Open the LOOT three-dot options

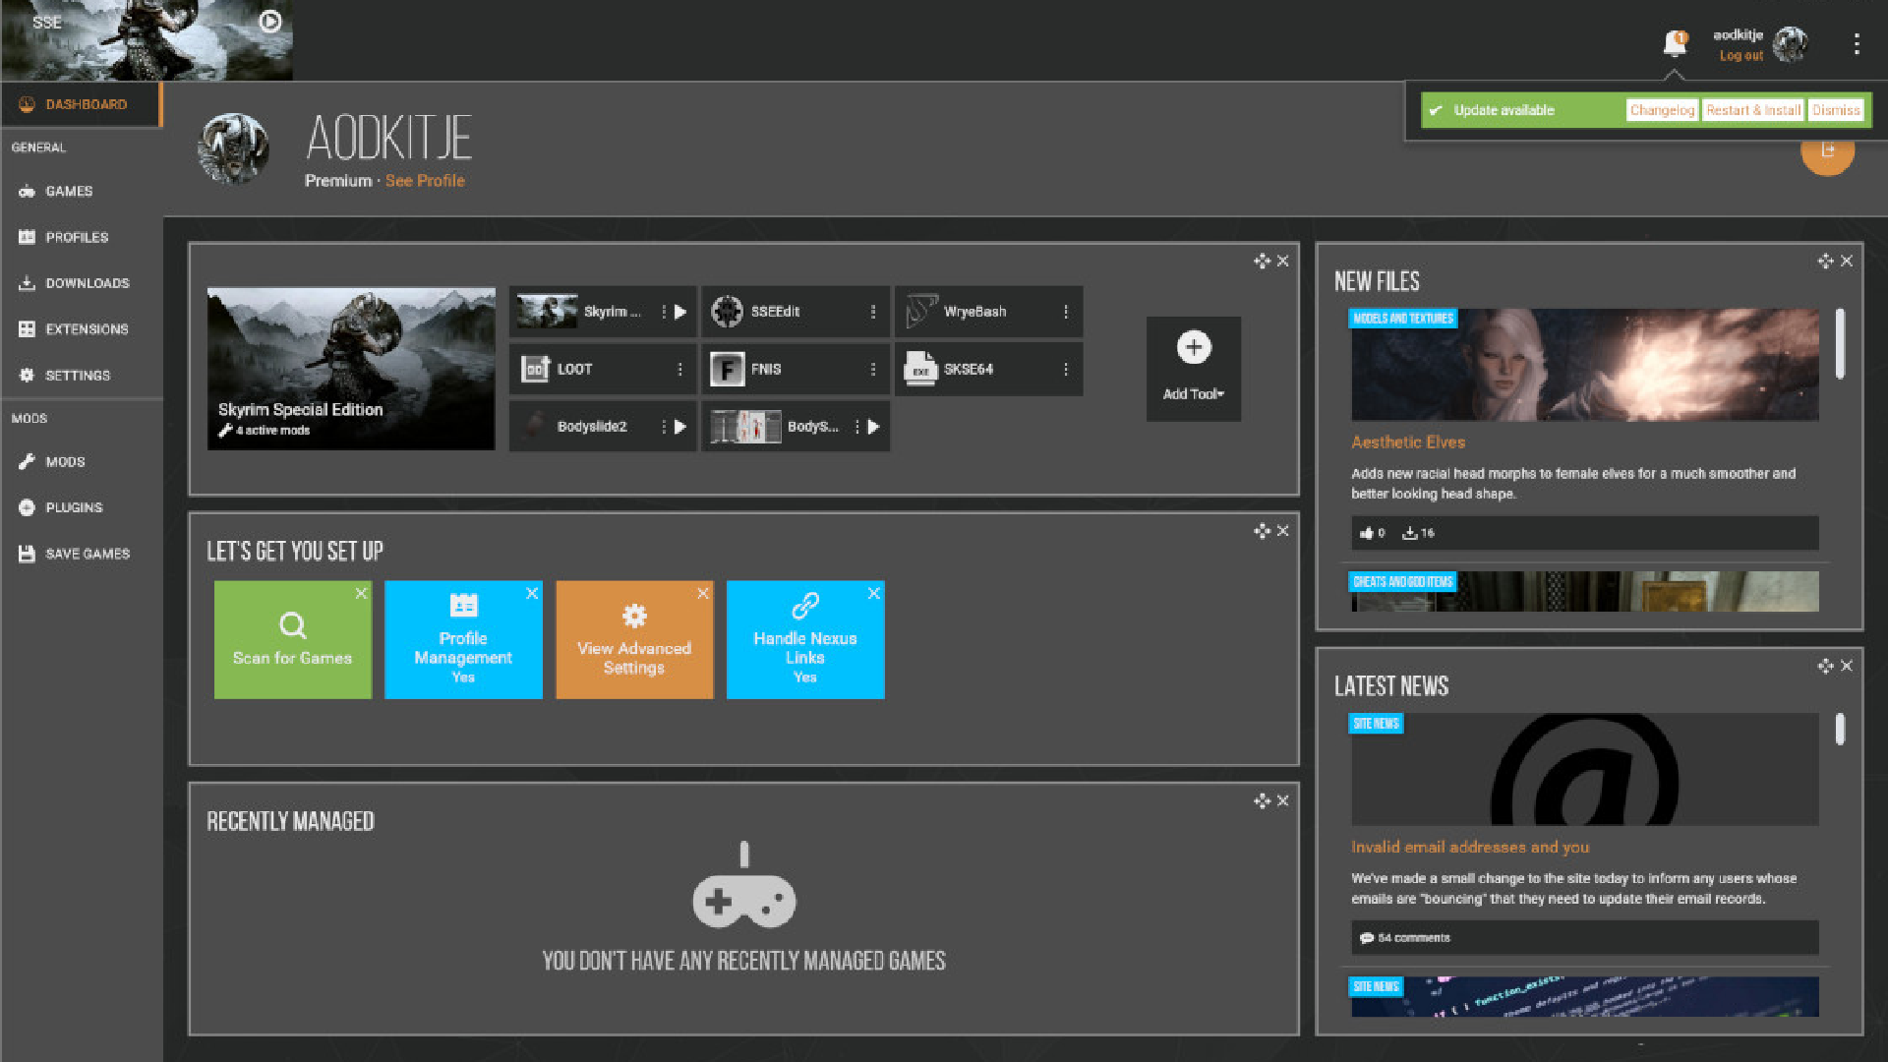pyautogui.click(x=679, y=369)
